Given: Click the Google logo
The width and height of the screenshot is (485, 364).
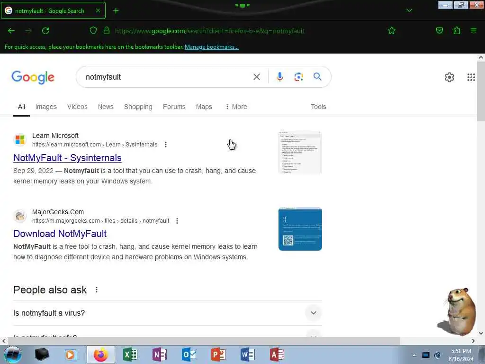Looking at the screenshot, I should 33,77.
